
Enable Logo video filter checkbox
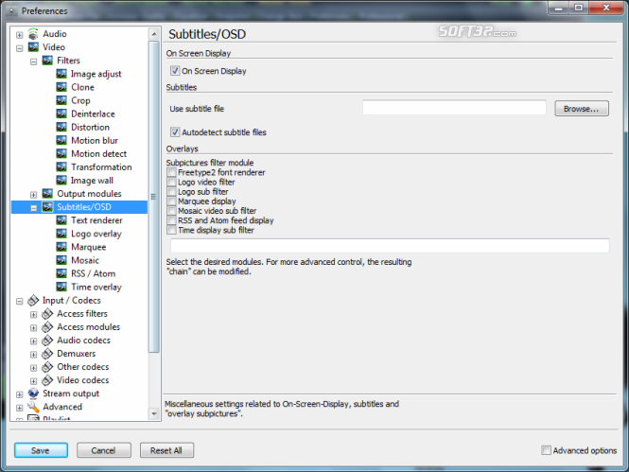(172, 182)
